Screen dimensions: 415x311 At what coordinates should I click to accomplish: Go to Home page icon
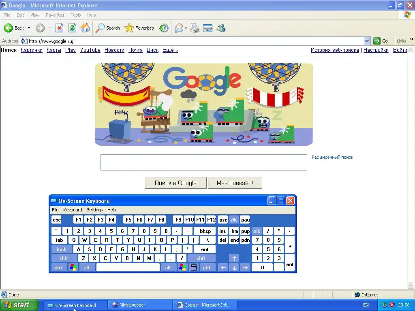click(x=85, y=28)
